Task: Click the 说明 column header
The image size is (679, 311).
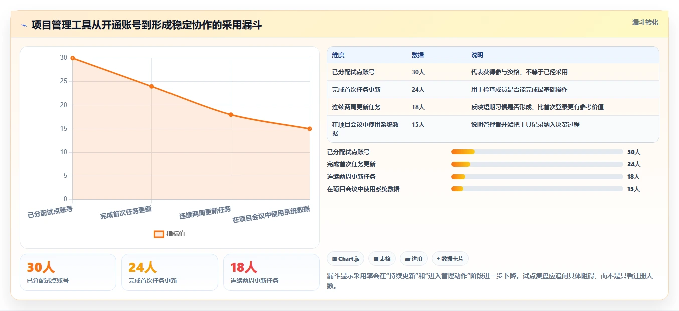Action: coord(477,55)
